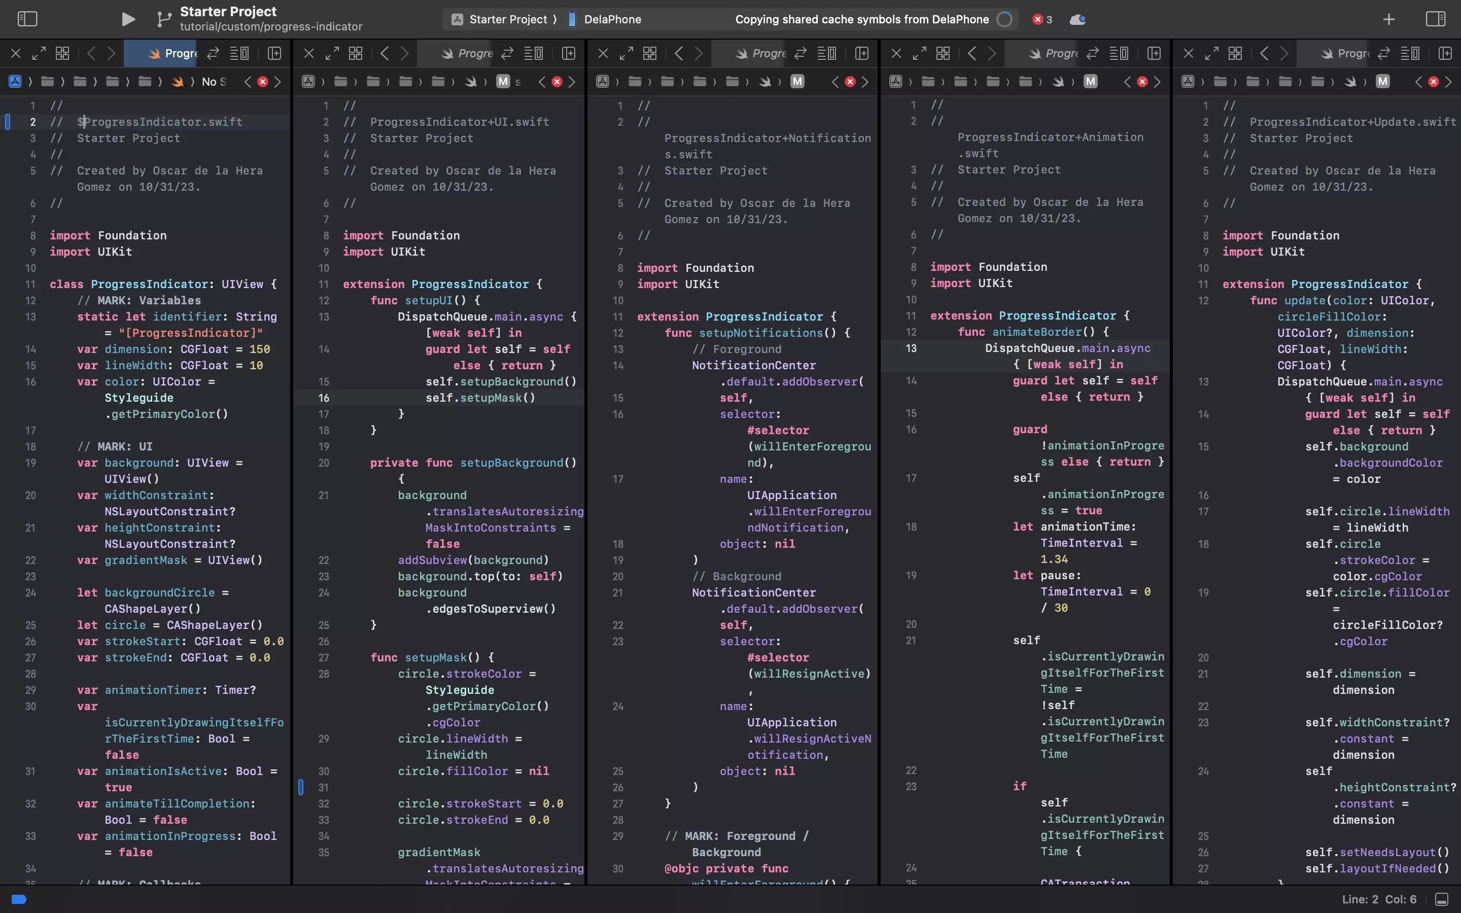Add editor beside ProgressIndicator.swift pane
Viewport: 1461px width, 913px height.
(x=274, y=53)
